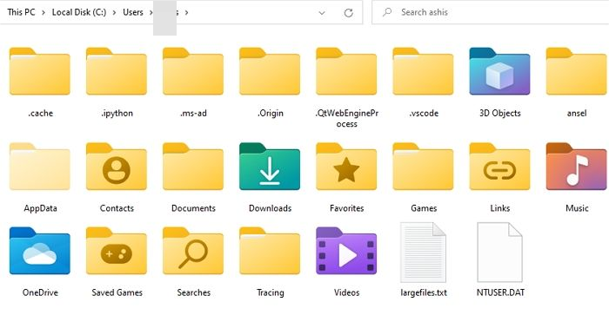Click the 'largefiles.txt' file name label
The image size is (609, 315).
424,292
